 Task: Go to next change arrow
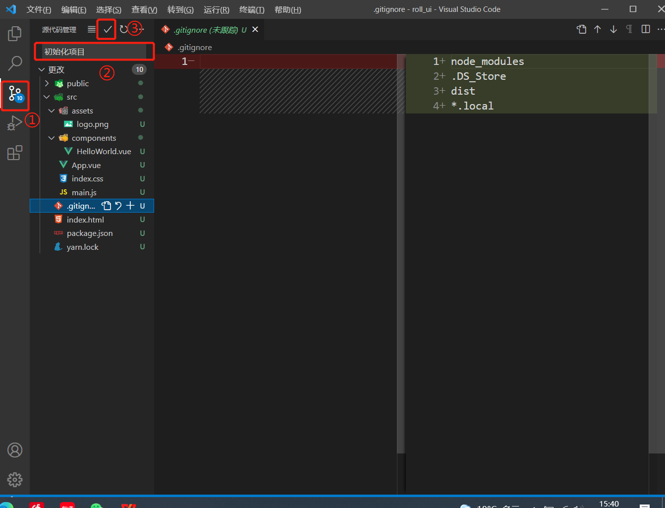click(x=613, y=29)
